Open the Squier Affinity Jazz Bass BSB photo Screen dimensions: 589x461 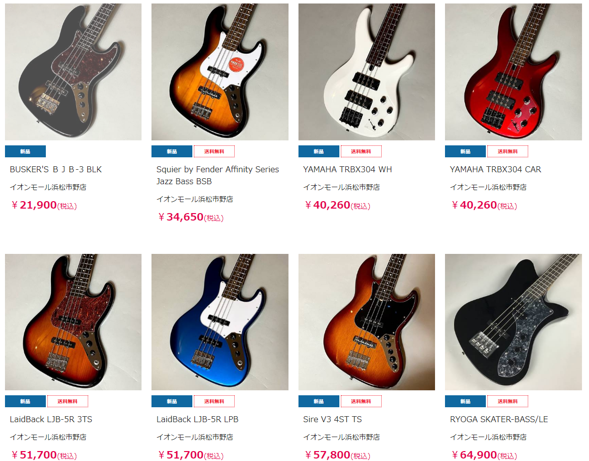click(220, 72)
